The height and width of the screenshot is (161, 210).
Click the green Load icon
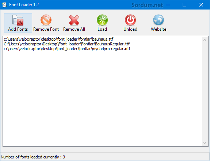102,20
